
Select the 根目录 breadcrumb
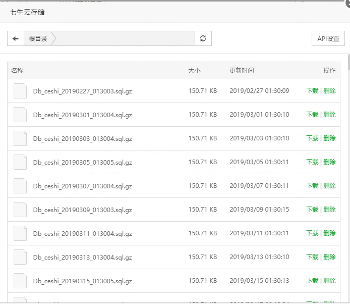[x=38, y=39]
